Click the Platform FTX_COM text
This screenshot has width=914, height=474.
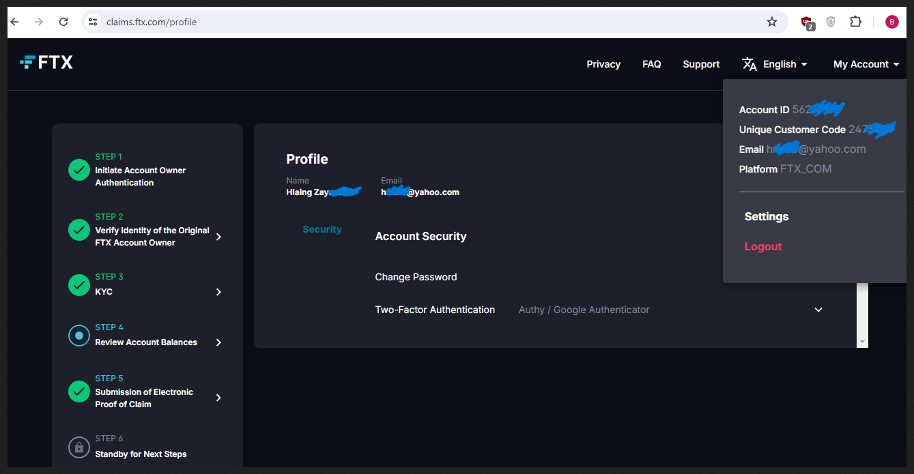[785, 168]
